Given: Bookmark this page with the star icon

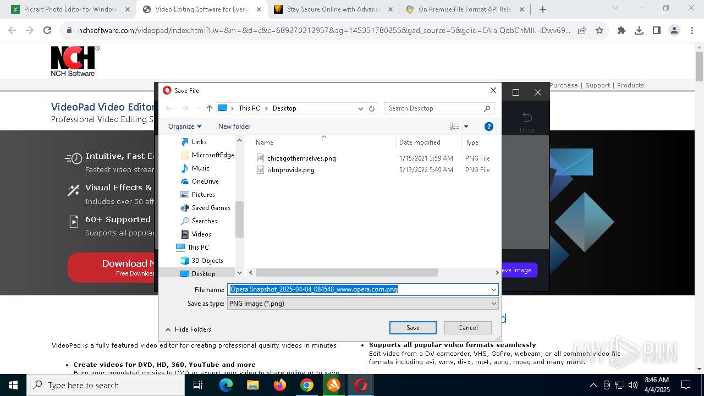Looking at the screenshot, I should click(599, 31).
